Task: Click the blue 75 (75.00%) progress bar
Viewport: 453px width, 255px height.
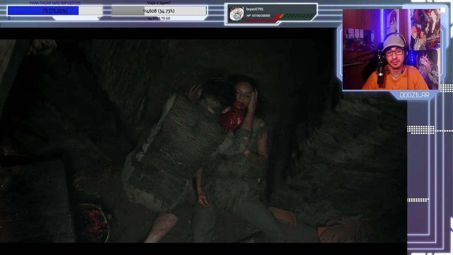Action: (55, 11)
